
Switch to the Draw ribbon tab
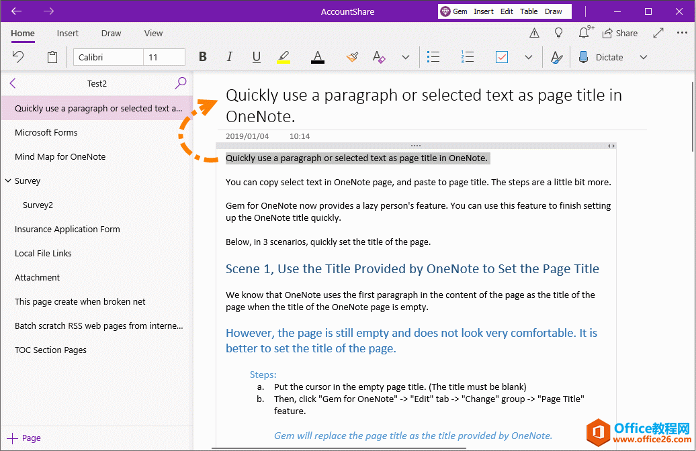click(x=112, y=33)
